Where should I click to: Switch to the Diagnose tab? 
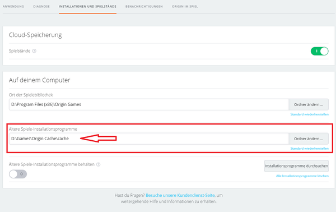pos(41,6)
